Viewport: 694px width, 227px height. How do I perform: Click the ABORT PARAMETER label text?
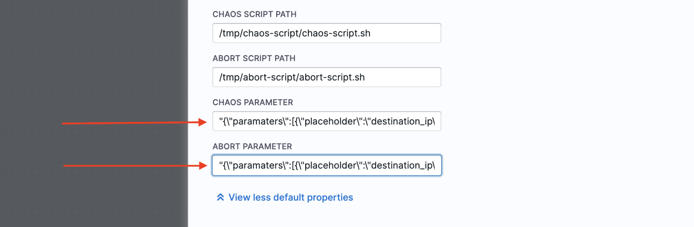pyautogui.click(x=252, y=147)
